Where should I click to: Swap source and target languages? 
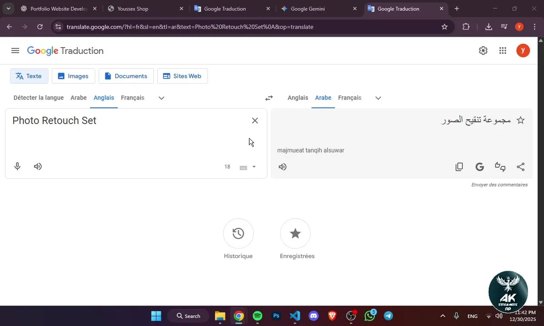point(269,98)
